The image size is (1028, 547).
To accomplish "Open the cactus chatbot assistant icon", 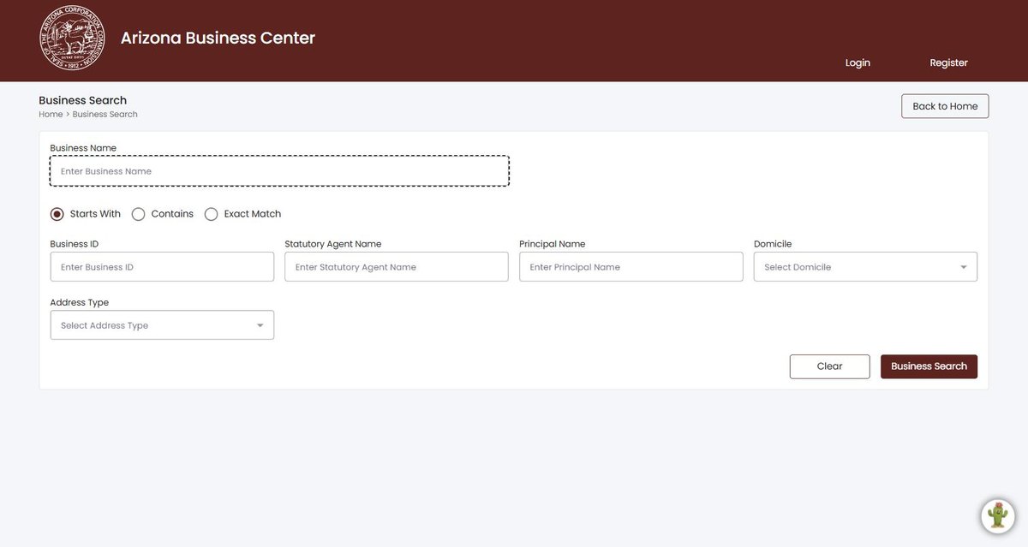I will point(997,515).
